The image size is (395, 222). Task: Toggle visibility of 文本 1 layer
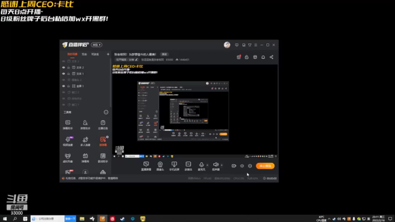point(64,74)
